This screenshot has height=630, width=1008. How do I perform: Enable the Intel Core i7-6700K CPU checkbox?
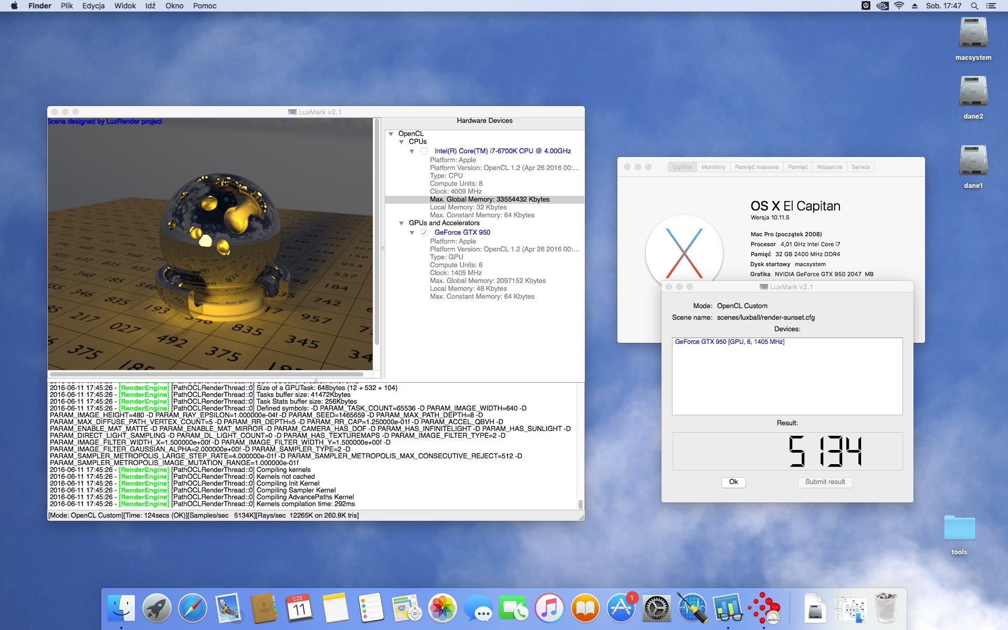click(424, 151)
